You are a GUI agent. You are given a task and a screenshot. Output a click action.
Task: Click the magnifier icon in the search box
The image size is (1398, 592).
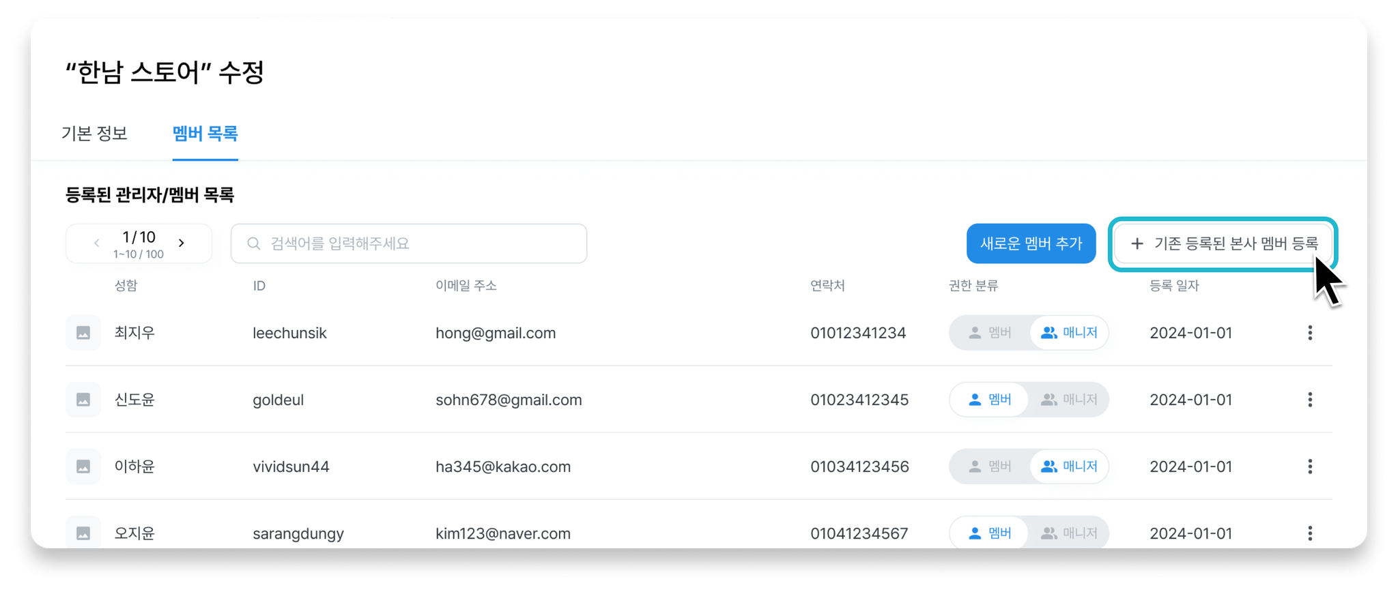pos(253,243)
